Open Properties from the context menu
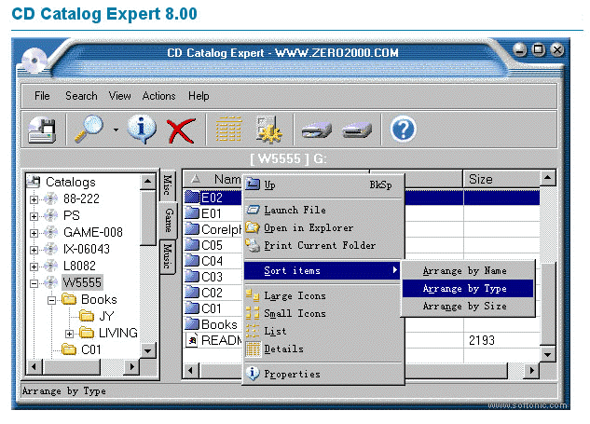The image size is (590, 424). coord(323,374)
